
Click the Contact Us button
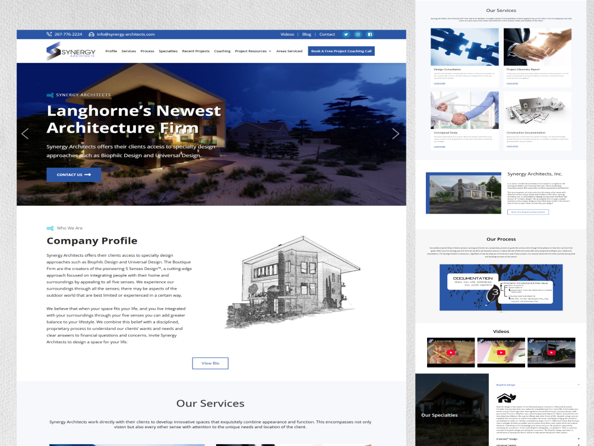(74, 175)
